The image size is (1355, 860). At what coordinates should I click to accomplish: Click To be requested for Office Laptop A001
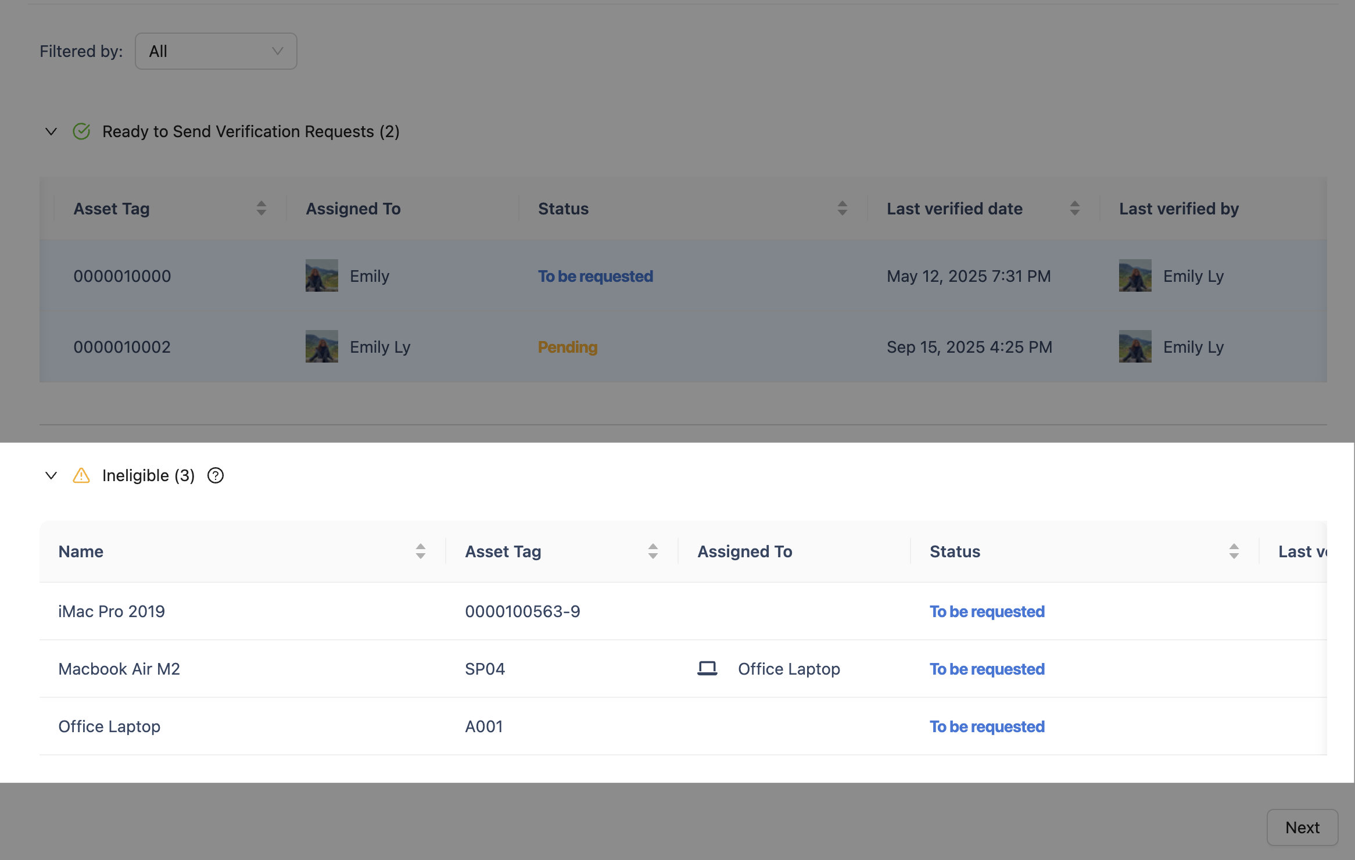point(987,726)
